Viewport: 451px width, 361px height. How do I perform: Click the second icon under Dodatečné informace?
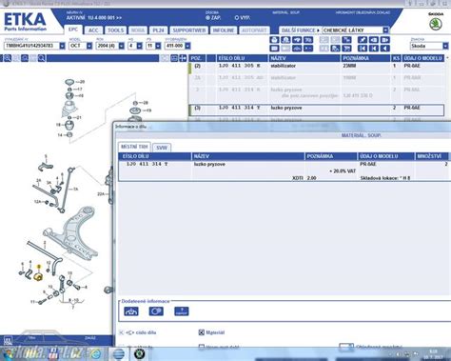[x=156, y=311]
